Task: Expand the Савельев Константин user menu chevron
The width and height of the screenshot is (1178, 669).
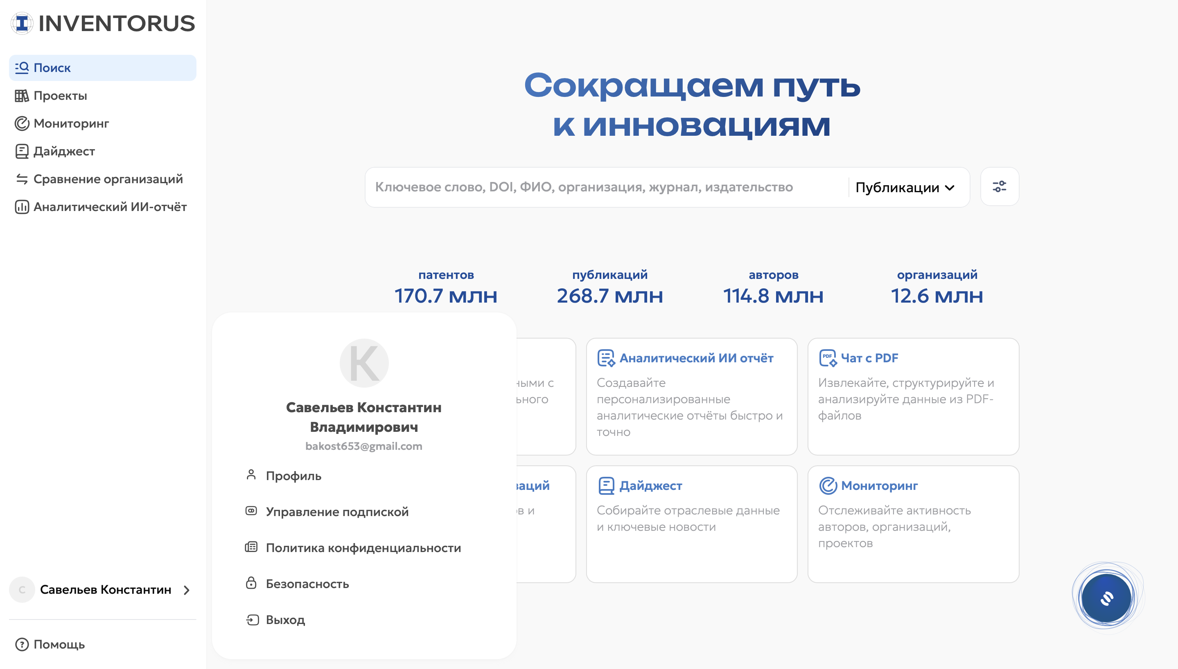Action: [x=187, y=590]
